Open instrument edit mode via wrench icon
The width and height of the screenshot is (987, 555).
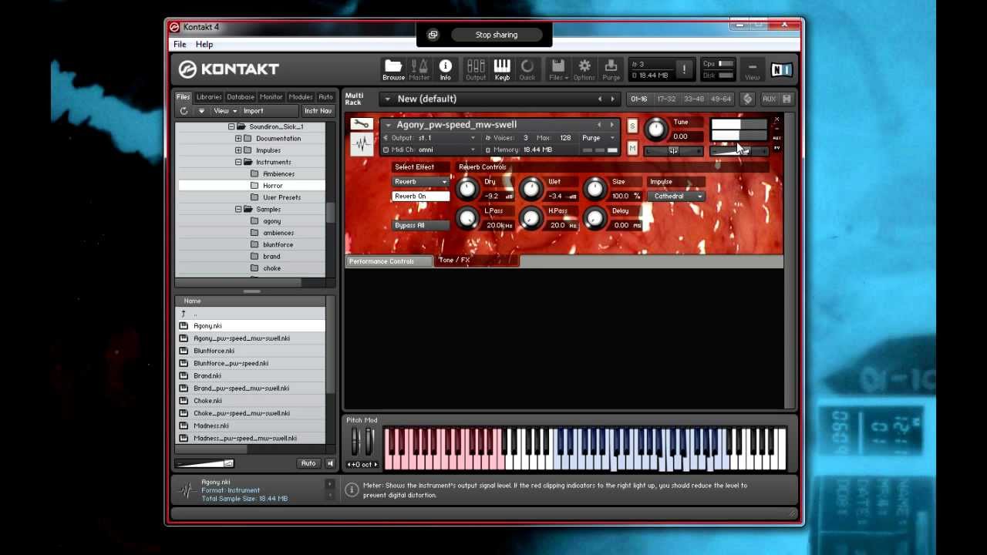coord(361,124)
